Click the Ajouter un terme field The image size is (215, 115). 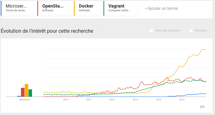161,9
